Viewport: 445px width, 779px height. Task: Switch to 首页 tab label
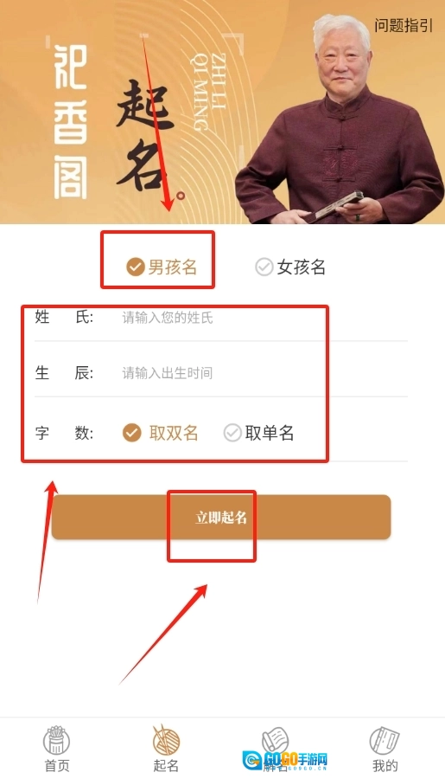57,766
